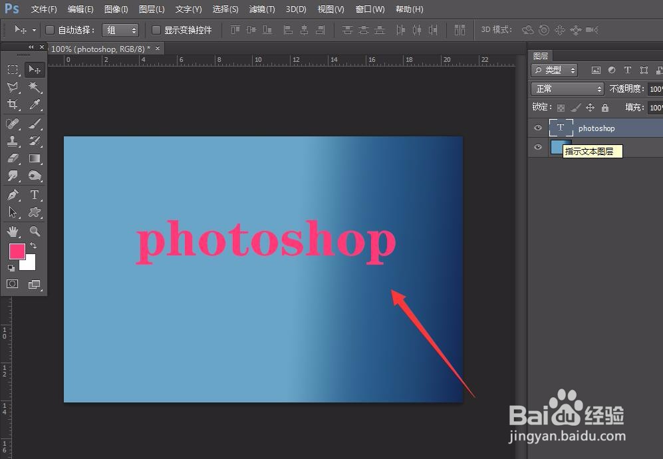663x459 pixels.
Task: Select the Magic Wand tool
Action: 35,87
